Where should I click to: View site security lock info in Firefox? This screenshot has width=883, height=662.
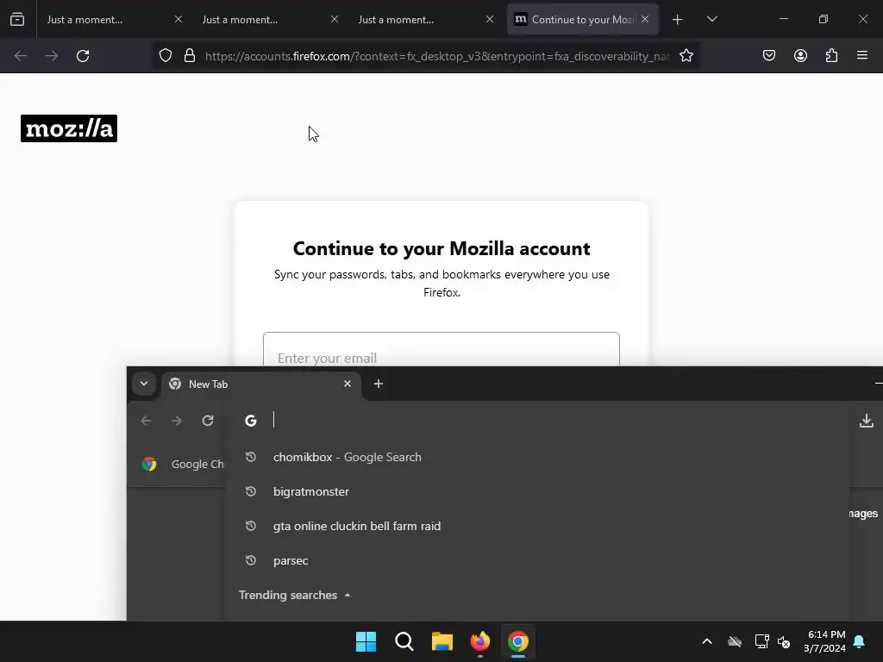point(190,56)
